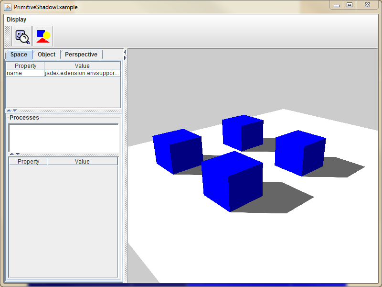The height and width of the screenshot is (287, 382).
Task: Maximize the PrimitiveShadowExample window
Action: tap(350, 5)
